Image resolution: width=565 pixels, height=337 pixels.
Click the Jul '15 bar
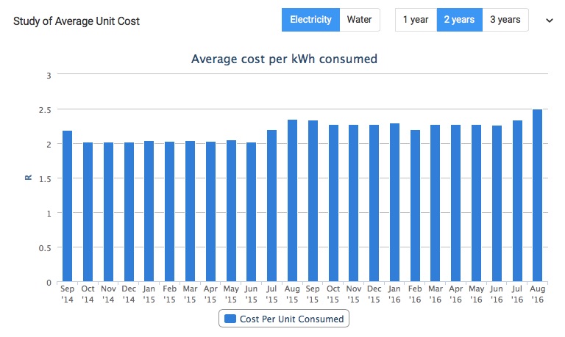[271, 206]
